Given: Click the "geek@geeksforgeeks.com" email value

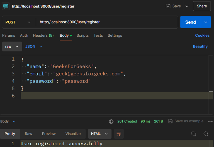Looking at the screenshot, I should click(x=88, y=74).
